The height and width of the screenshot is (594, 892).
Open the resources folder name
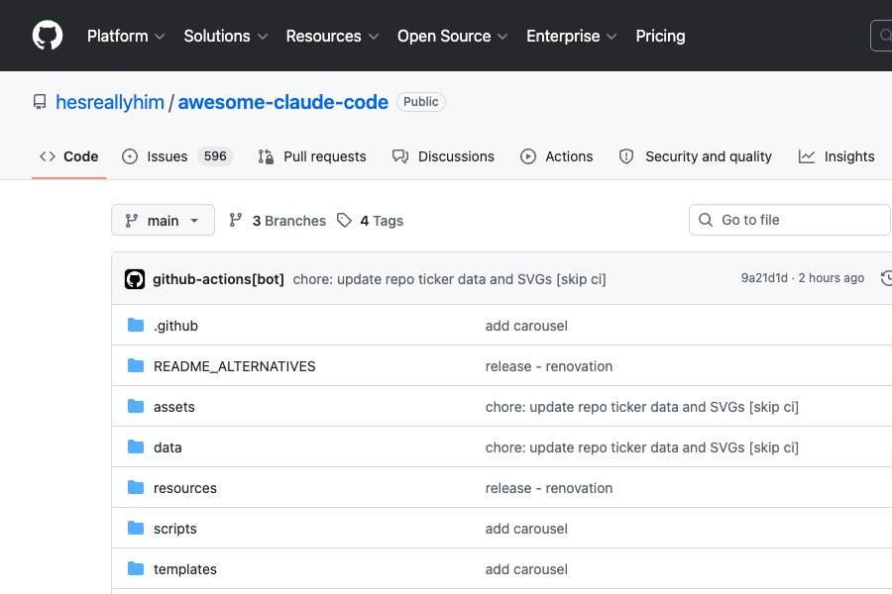click(185, 488)
